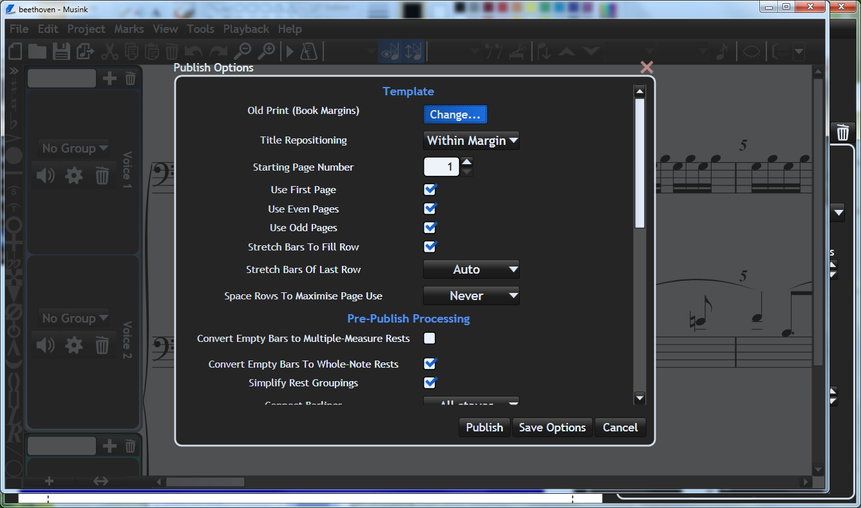The width and height of the screenshot is (861, 508).
Task: Mute Voice 1 with the speaker icon
Action: 46,175
